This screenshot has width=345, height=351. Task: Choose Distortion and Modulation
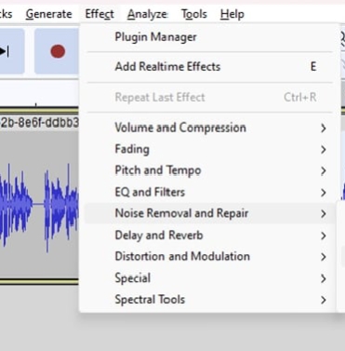209,257
